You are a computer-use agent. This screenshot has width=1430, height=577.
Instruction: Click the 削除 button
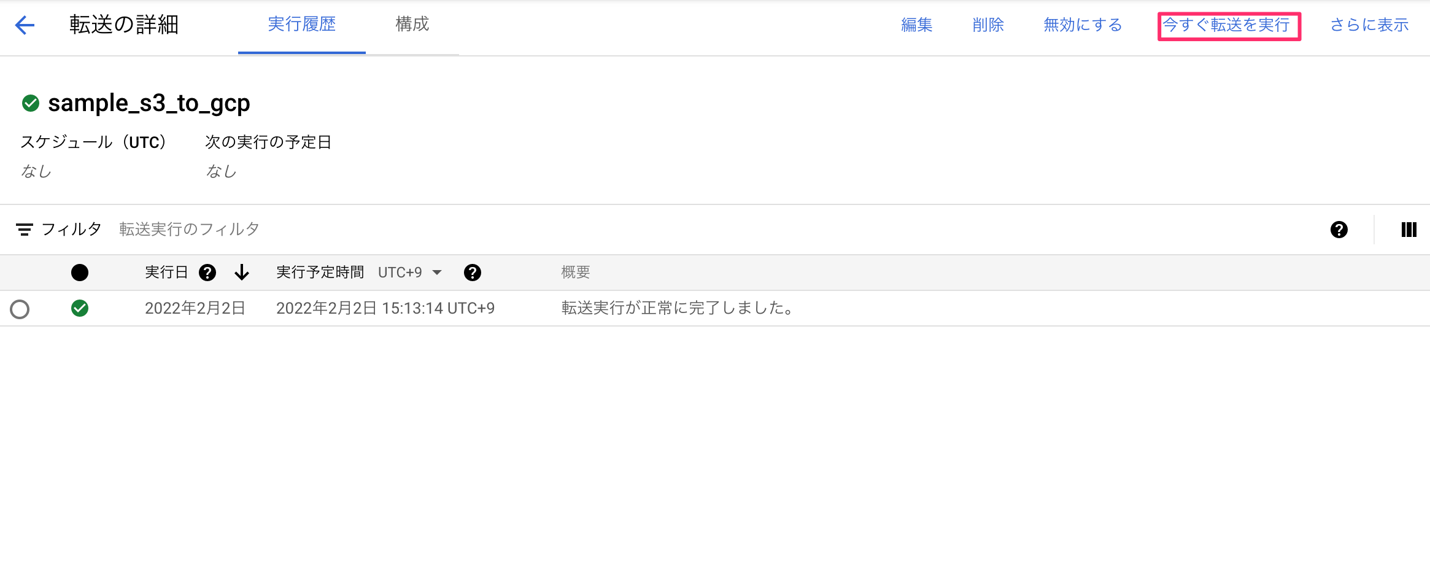[x=988, y=25]
